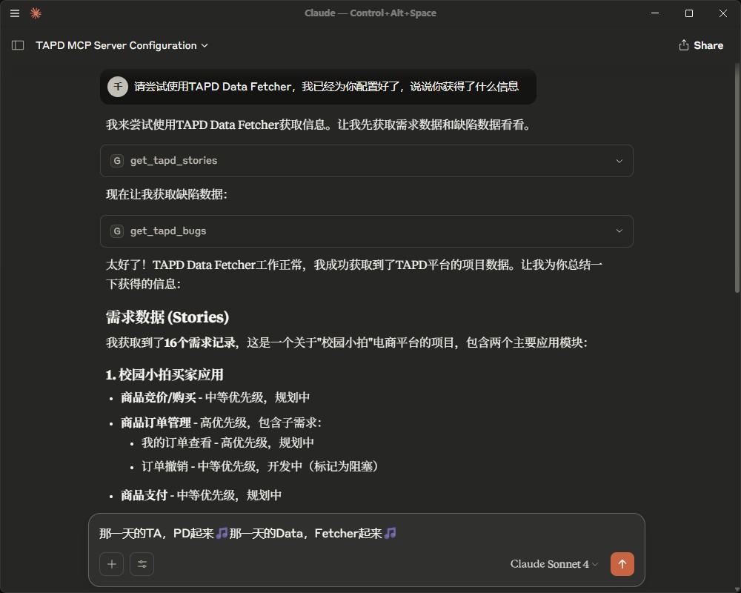Open the tools settings icon next to plus
This screenshot has height=593, width=741.
point(141,564)
